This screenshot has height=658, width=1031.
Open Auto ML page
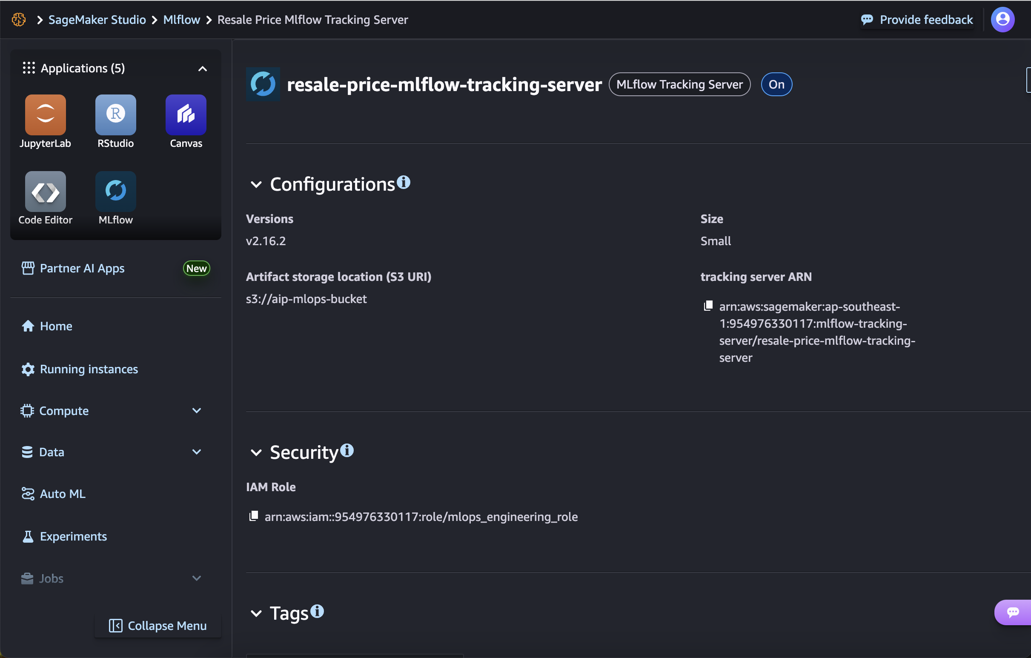(x=63, y=494)
